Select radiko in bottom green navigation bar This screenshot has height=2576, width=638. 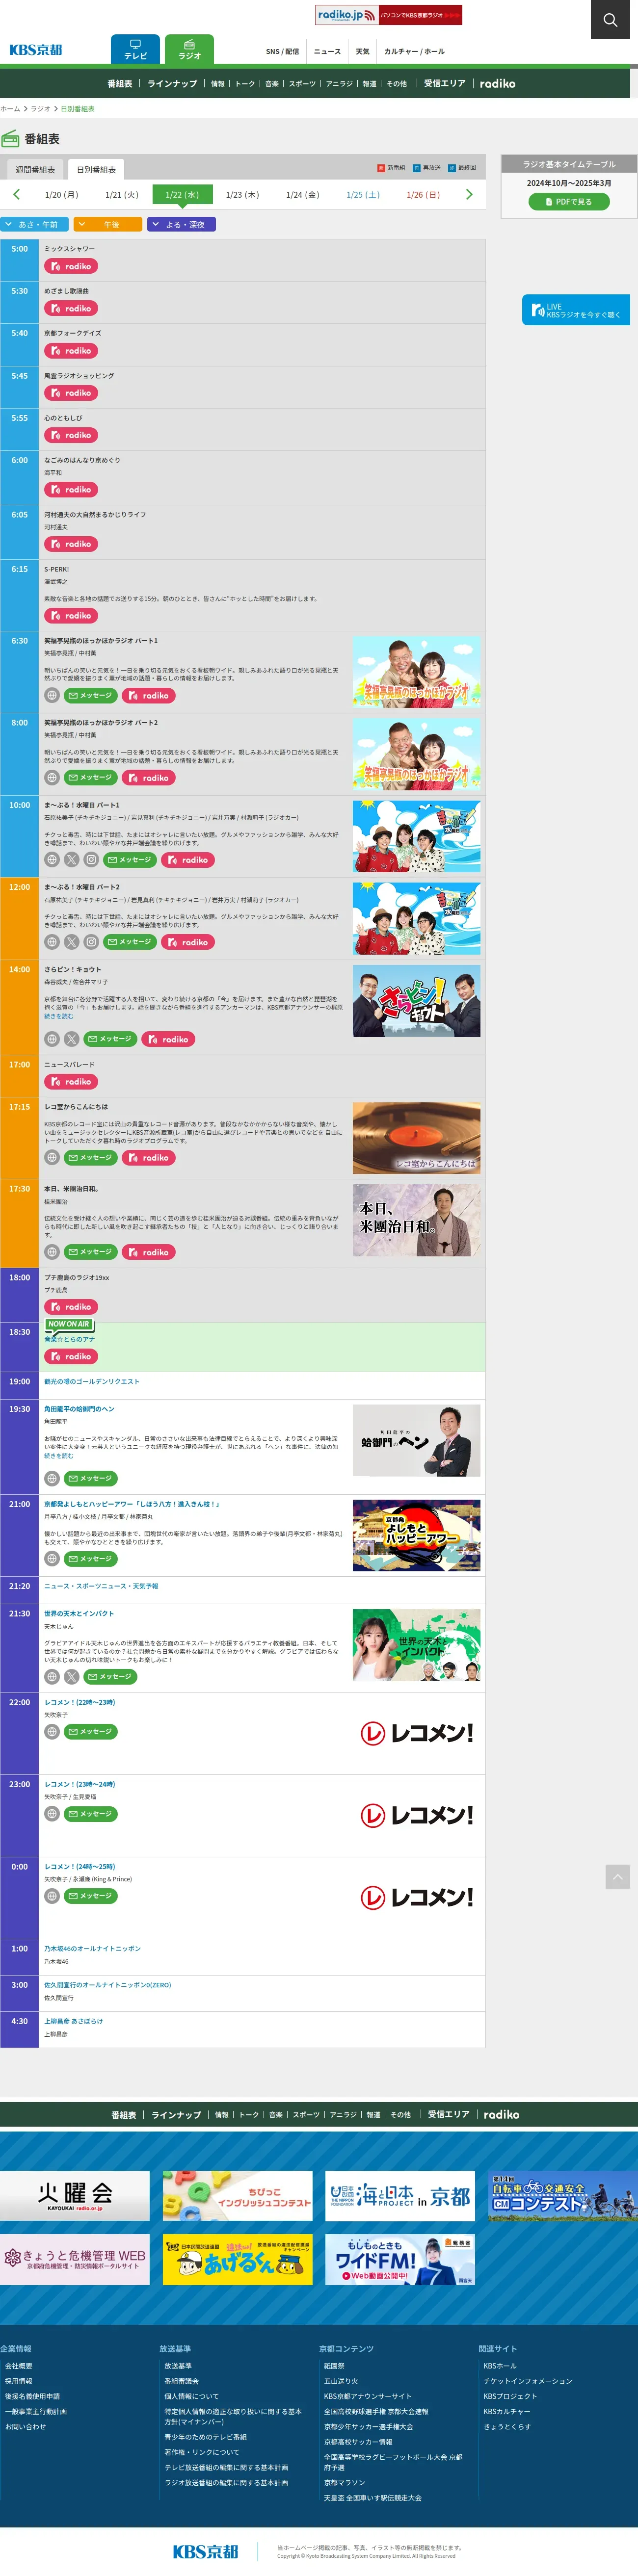501,2115
